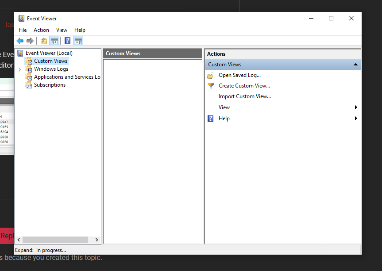Click View in the Actions pane
382x271 pixels.
tap(224, 107)
